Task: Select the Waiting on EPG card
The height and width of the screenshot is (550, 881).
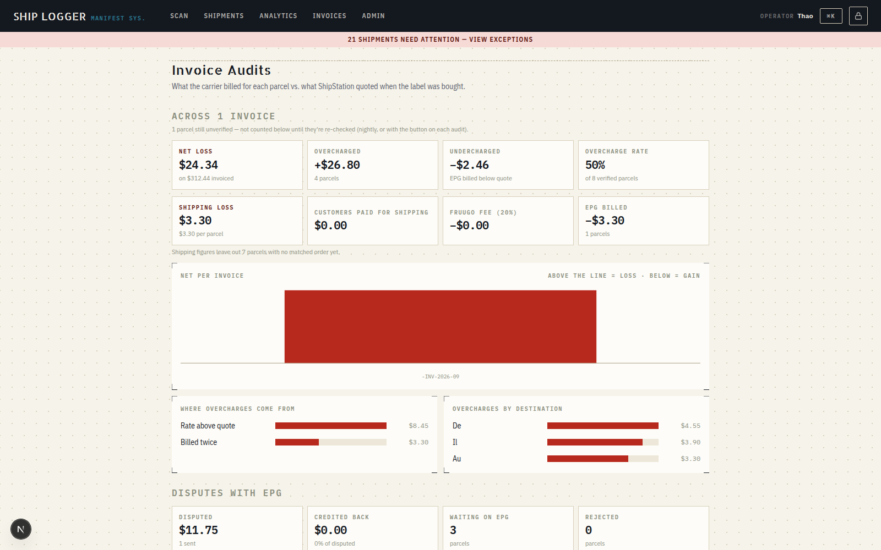Action: pyautogui.click(x=508, y=528)
